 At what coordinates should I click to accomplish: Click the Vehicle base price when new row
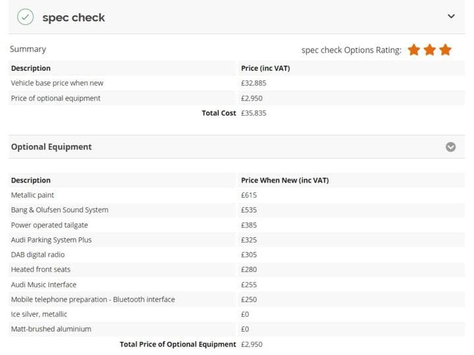tap(237, 83)
